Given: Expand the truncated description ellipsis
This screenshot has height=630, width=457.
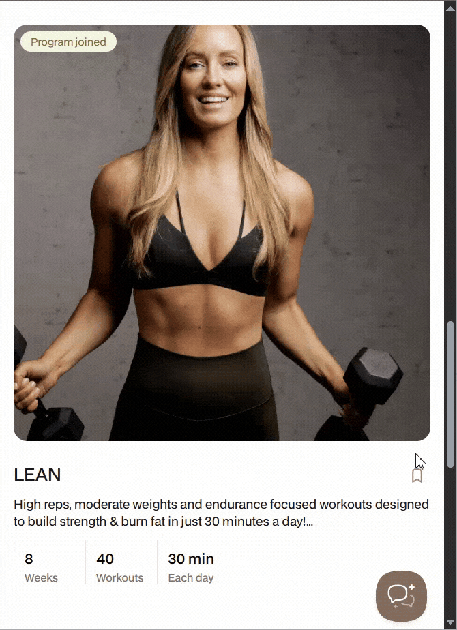Looking at the screenshot, I should [x=310, y=522].
